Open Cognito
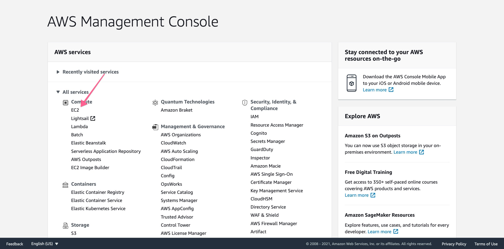 259,133
